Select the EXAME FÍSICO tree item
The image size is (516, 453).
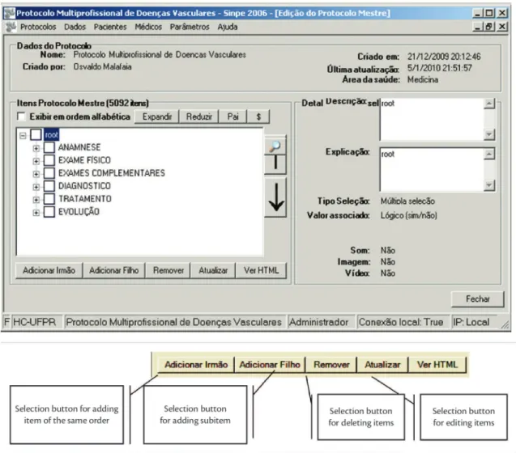(84, 160)
